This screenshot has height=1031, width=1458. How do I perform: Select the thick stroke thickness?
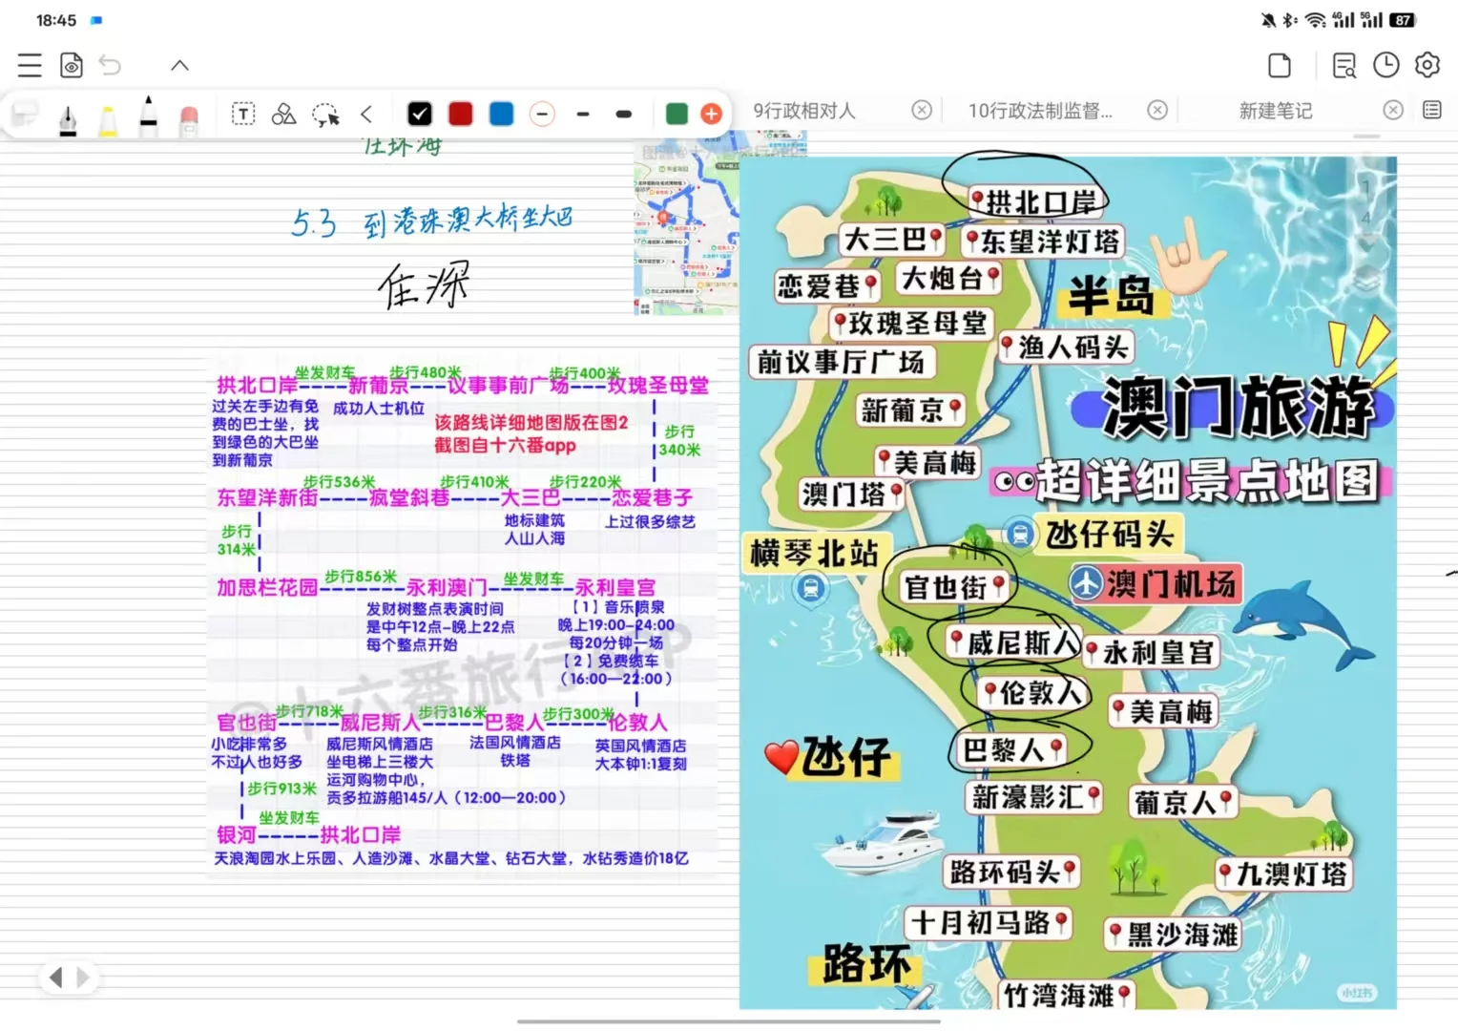coord(623,114)
